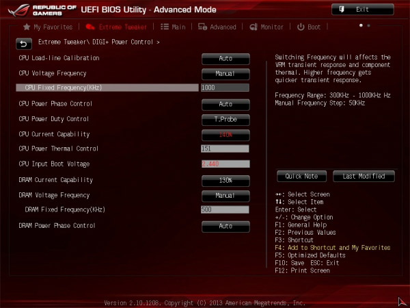Click the Boot tab power icon
This screenshot has width=410, height=308.
pyautogui.click(x=301, y=27)
